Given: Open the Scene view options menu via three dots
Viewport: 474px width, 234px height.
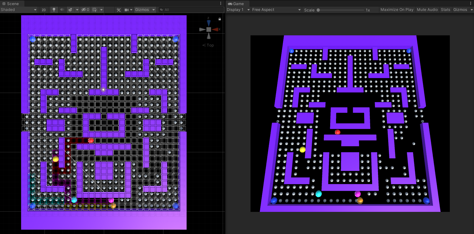Looking at the screenshot, I should (220, 3).
